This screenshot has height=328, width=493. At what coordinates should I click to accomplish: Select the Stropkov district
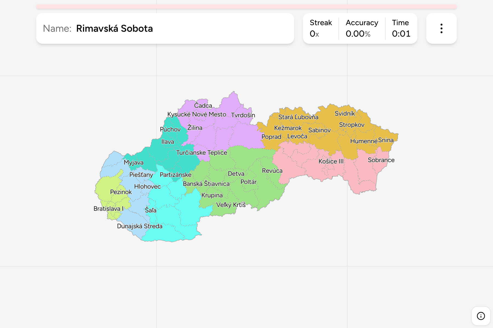352,125
